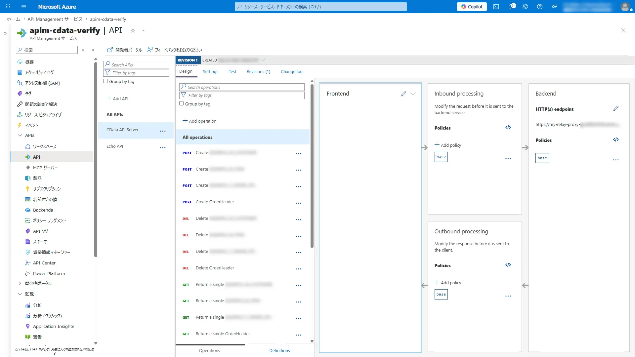Open ellipsis for Delete OrderHeader operation
Image resolution: width=635 pixels, height=357 pixels.
pyautogui.click(x=298, y=269)
